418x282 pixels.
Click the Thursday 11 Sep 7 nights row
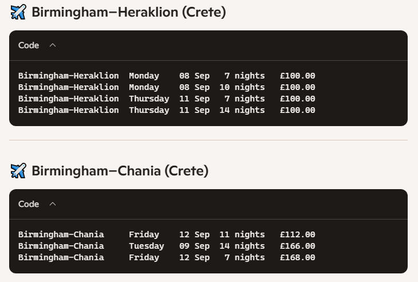tap(167, 99)
